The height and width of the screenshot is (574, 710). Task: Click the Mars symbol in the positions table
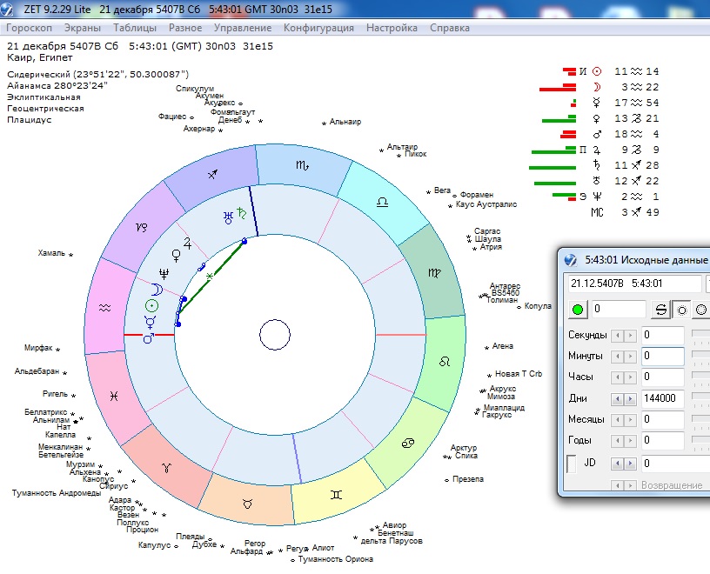click(597, 134)
